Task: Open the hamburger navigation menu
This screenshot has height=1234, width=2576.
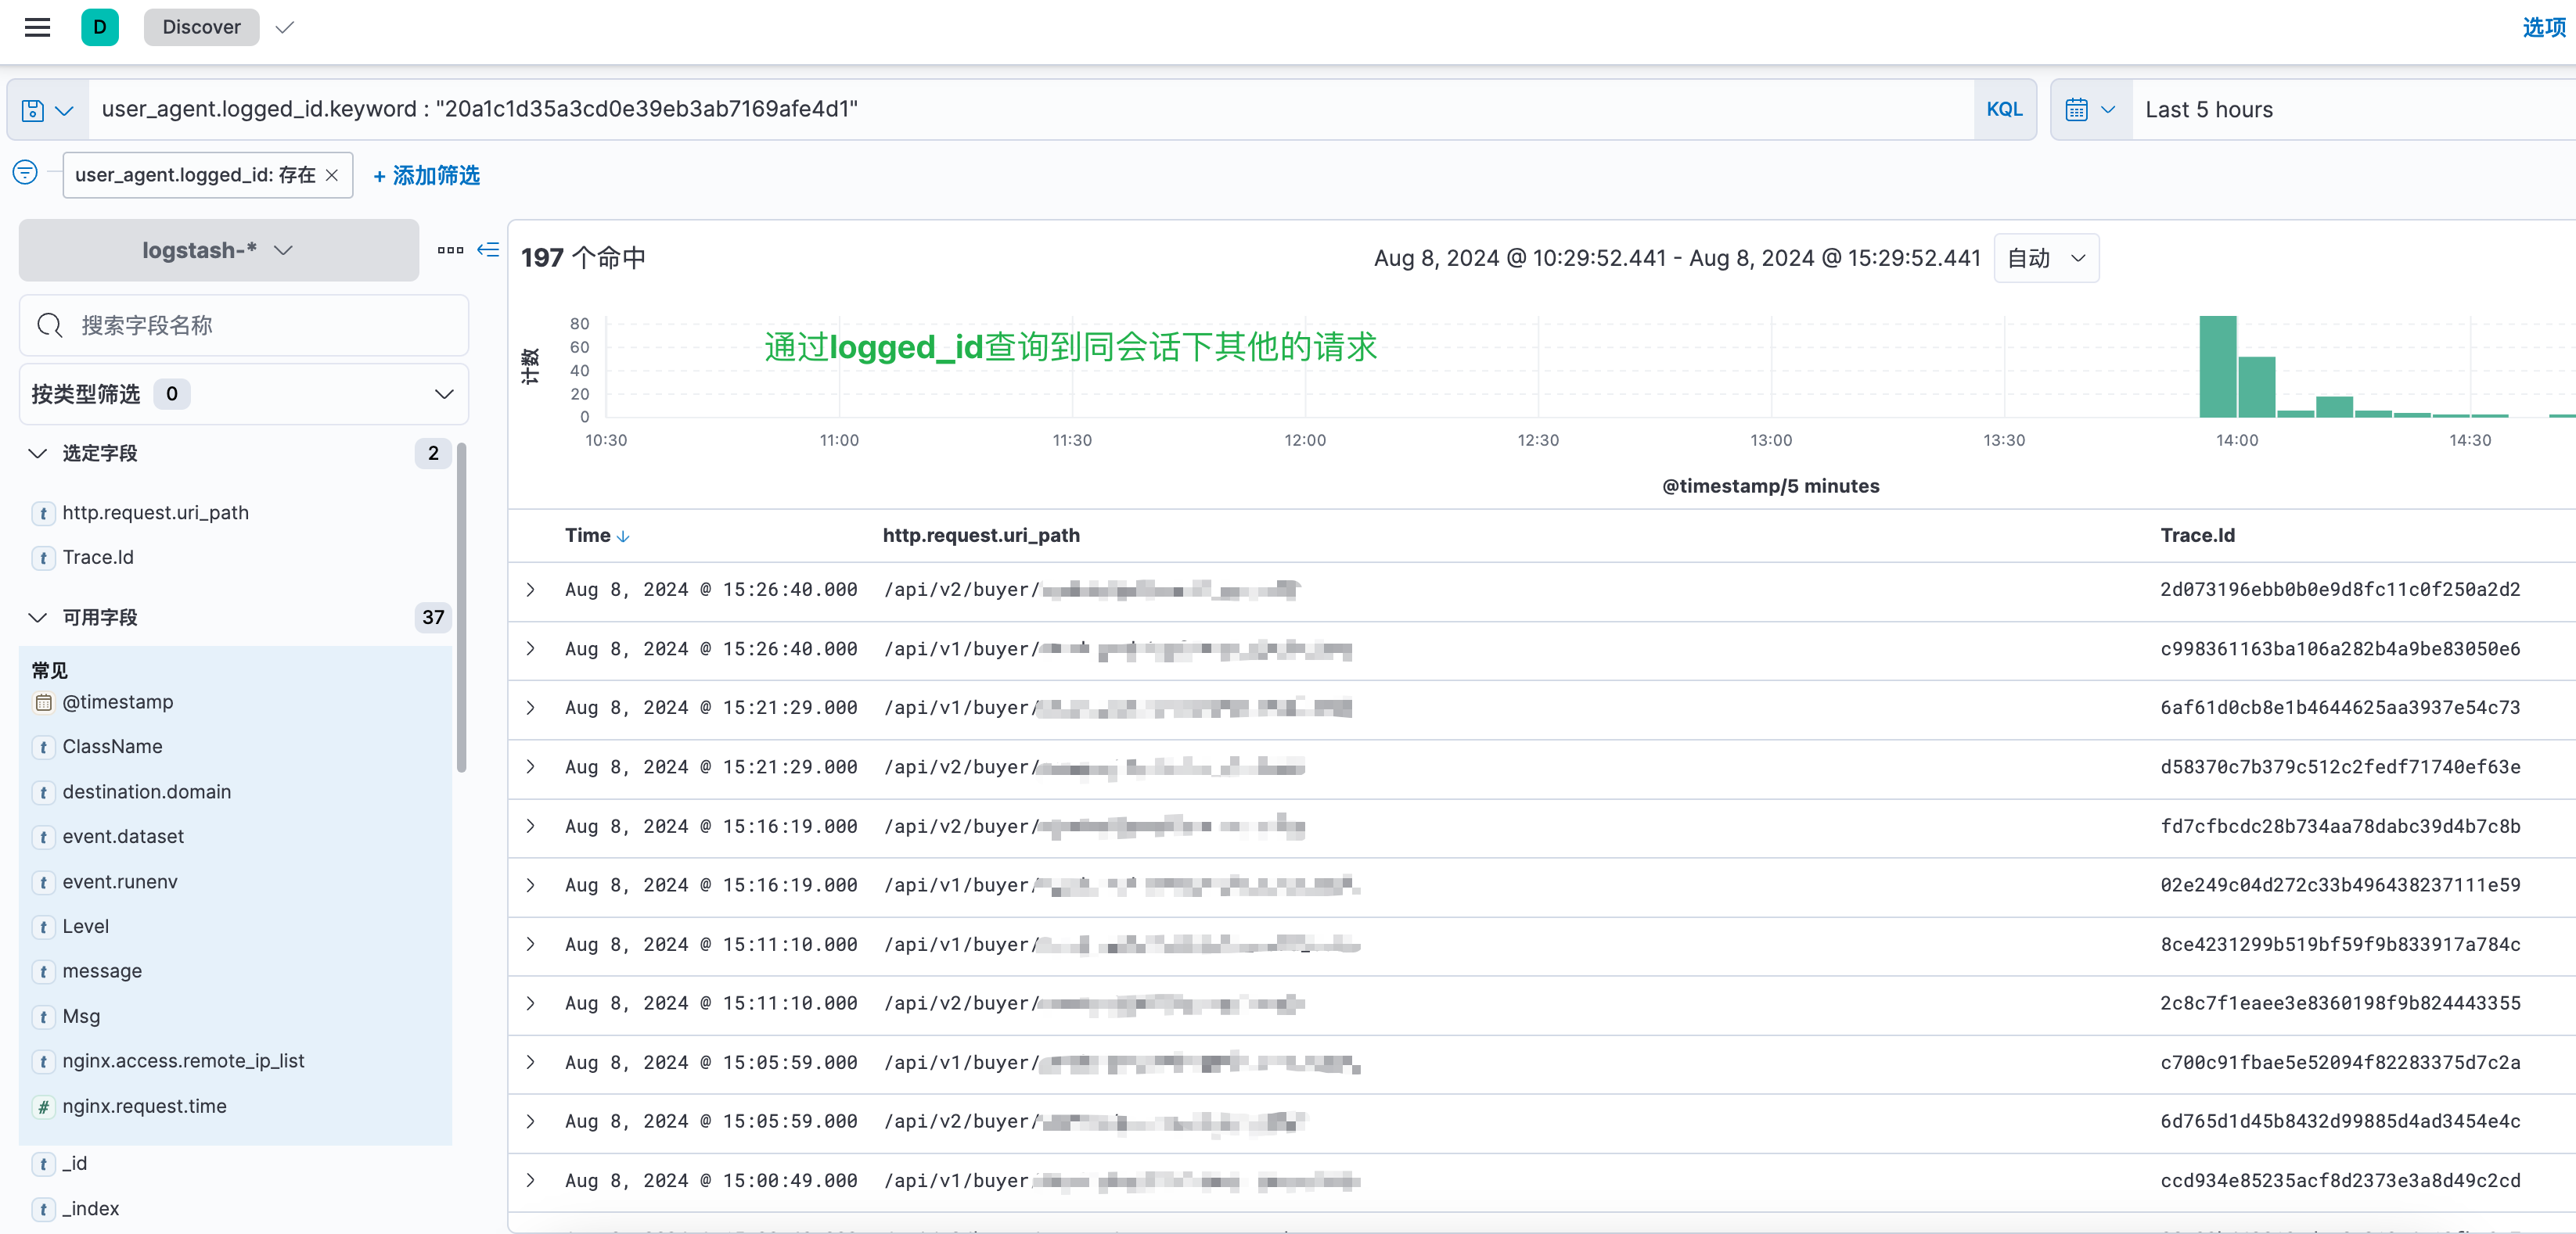Action: coord(37,27)
